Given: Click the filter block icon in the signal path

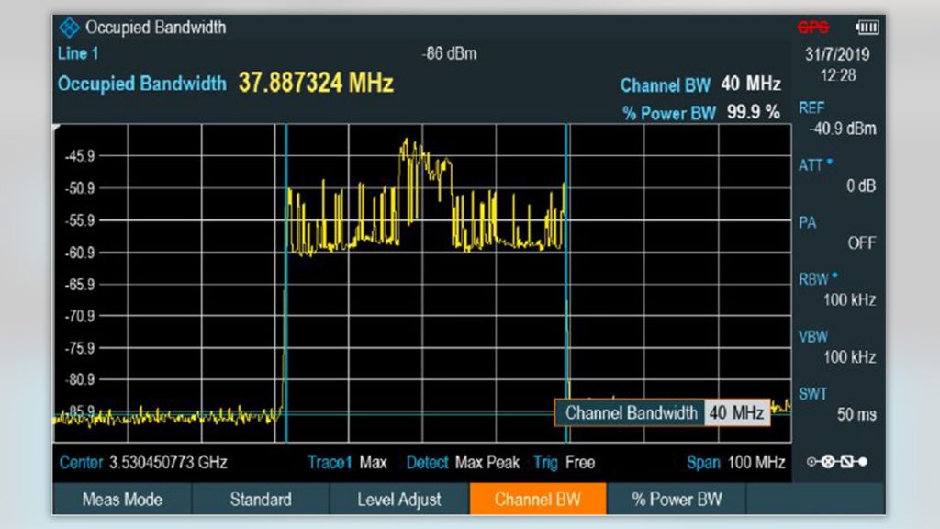Looking at the screenshot, I should (x=847, y=462).
